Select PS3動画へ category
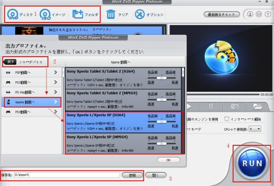 tap(32, 82)
